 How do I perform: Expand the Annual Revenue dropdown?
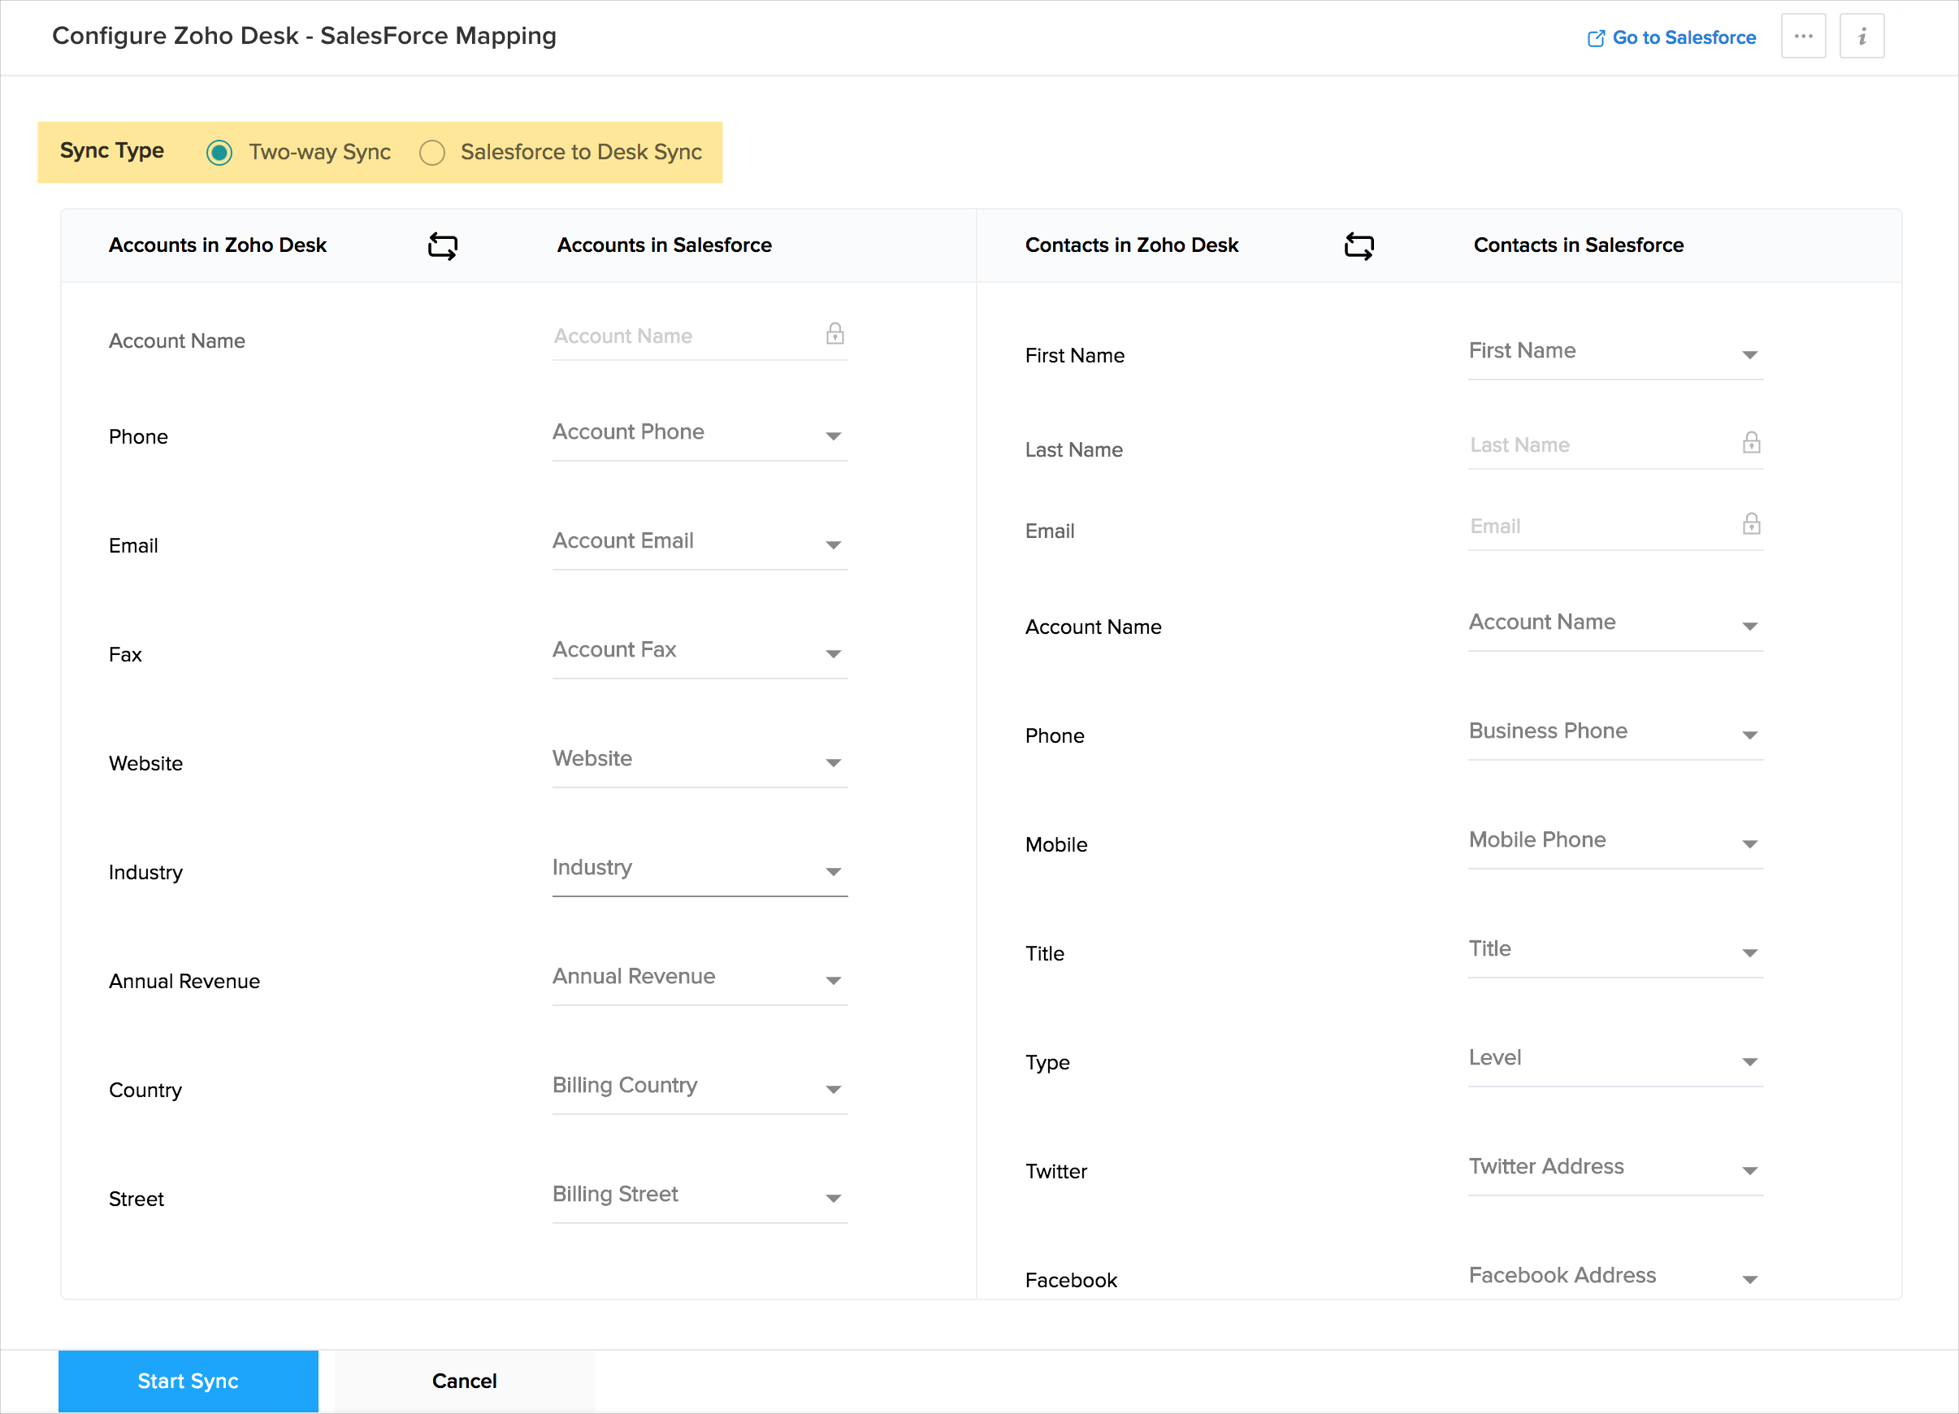pyautogui.click(x=833, y=979)
